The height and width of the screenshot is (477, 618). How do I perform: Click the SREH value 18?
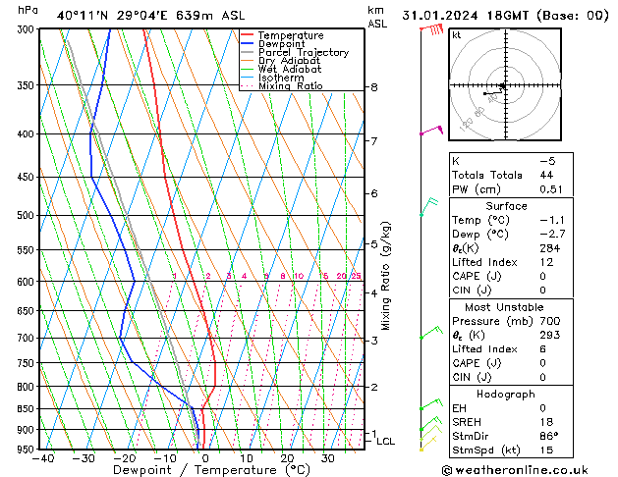coord(546,422)
